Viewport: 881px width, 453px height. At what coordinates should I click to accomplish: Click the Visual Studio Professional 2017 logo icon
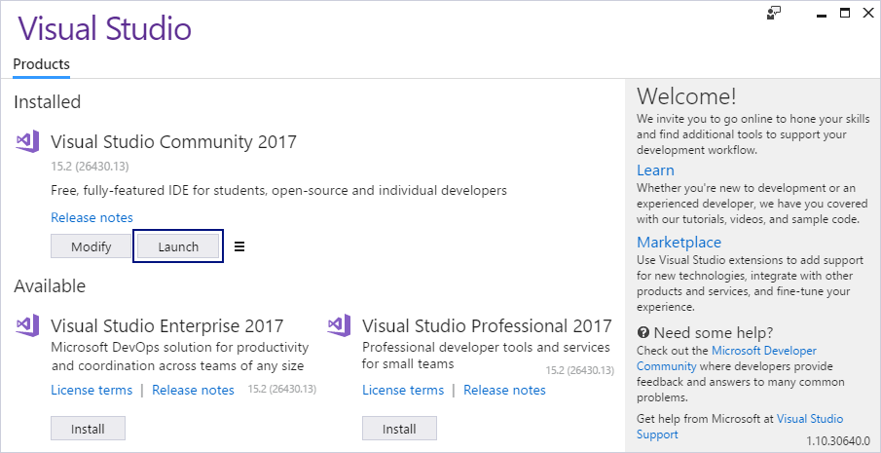pyautogui.click(x=338, y=324)
